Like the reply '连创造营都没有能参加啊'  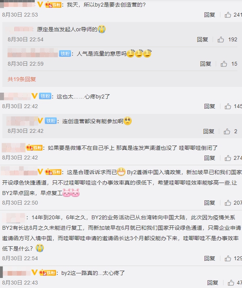tap(227, 131)
